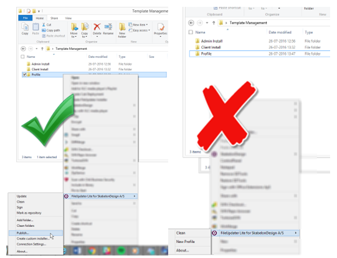Switch to the Share ribbon tab
This screenshot has height=258, width=337.
[54, 18]
